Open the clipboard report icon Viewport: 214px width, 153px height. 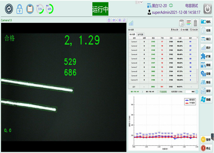pos(30,9)
